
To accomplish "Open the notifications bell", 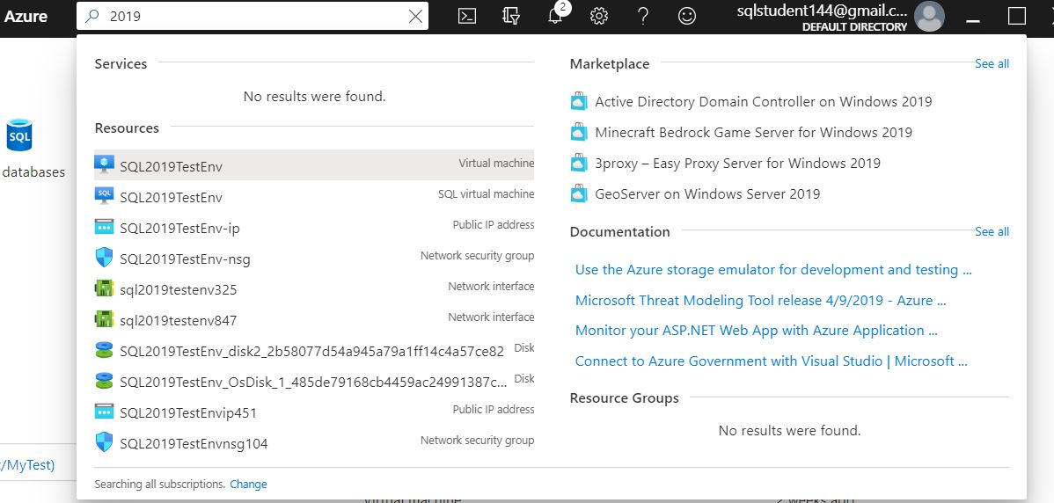I will tap(555, 17).
